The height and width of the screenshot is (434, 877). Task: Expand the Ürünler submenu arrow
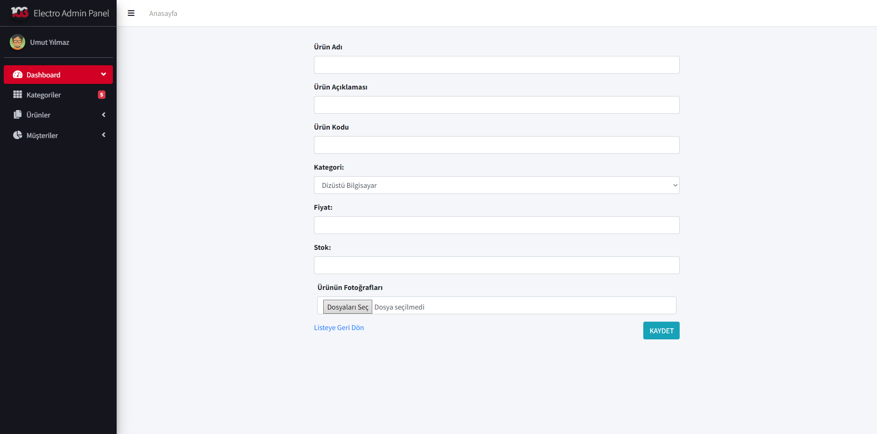pyautogui.click(x=104, y=115)
